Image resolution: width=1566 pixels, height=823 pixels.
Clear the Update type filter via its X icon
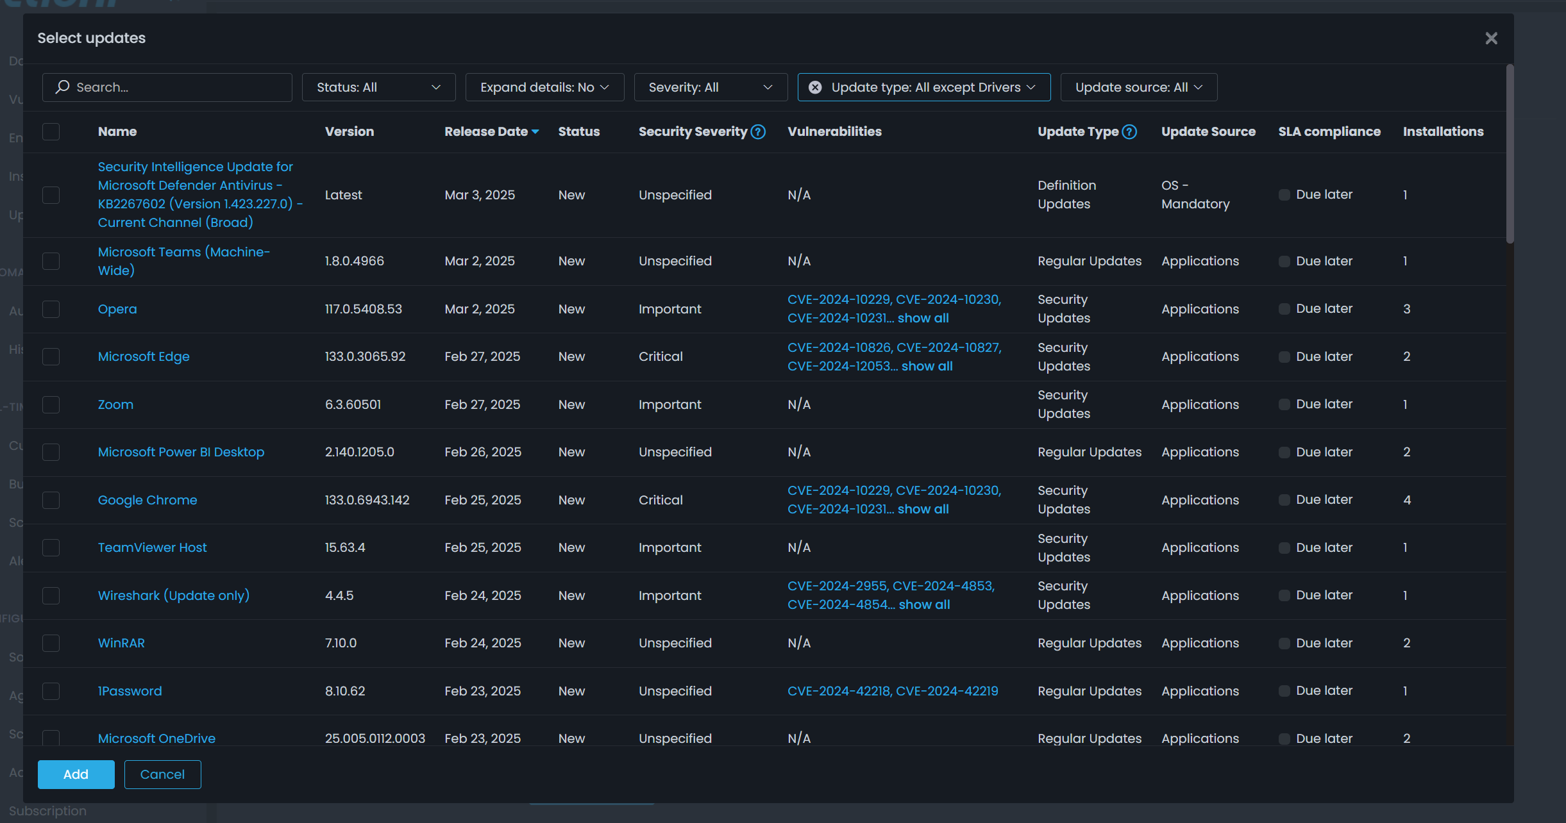[x=814, y=87]
